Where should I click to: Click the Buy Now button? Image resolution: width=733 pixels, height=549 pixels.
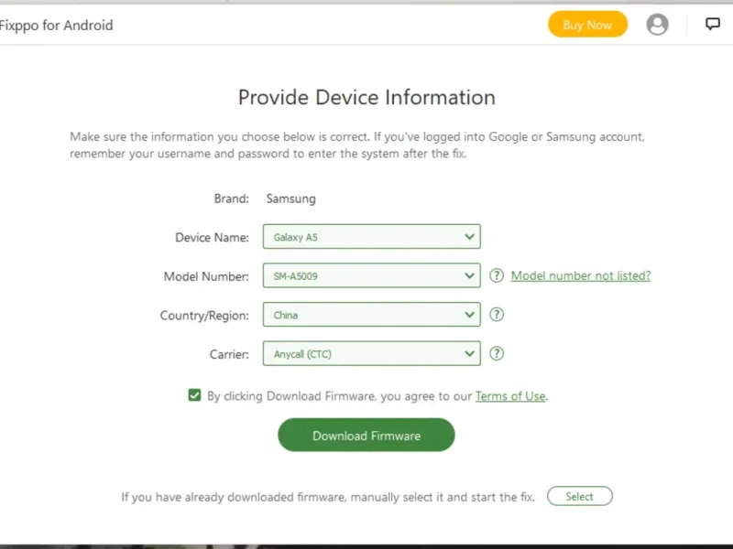coord(587,25)
